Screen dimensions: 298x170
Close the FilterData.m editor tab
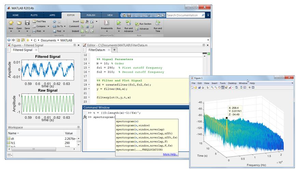tap(109, 50)
